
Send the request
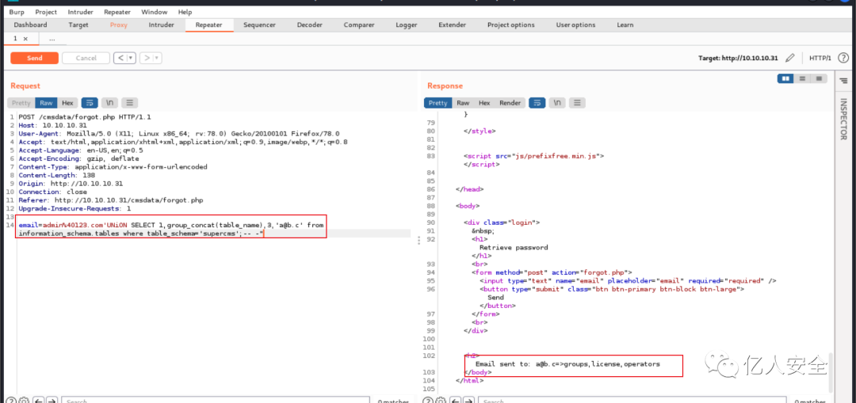coord(34,58)
